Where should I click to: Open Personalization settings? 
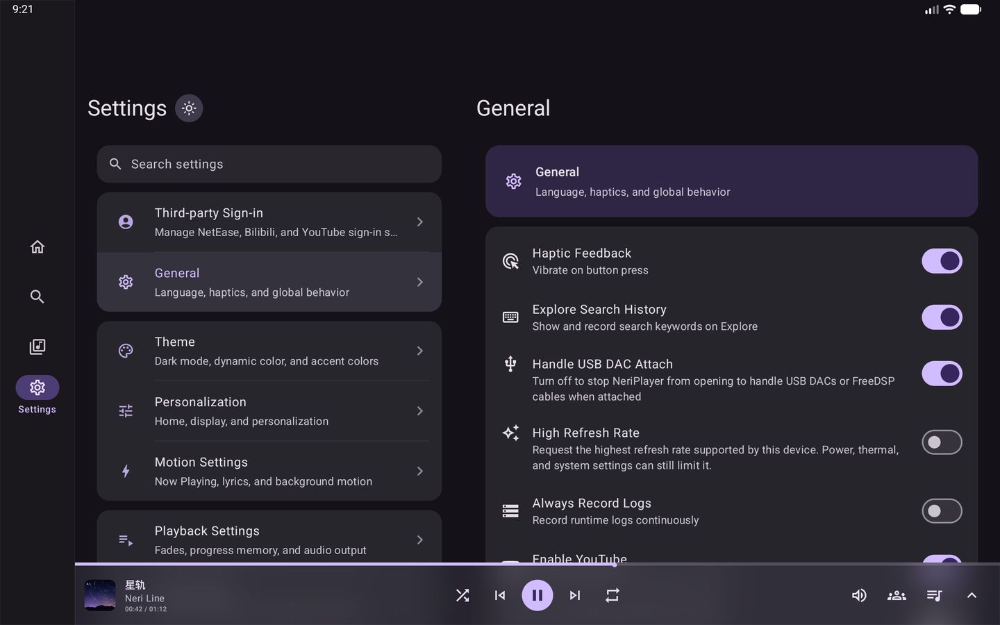[x=269, y=411]
